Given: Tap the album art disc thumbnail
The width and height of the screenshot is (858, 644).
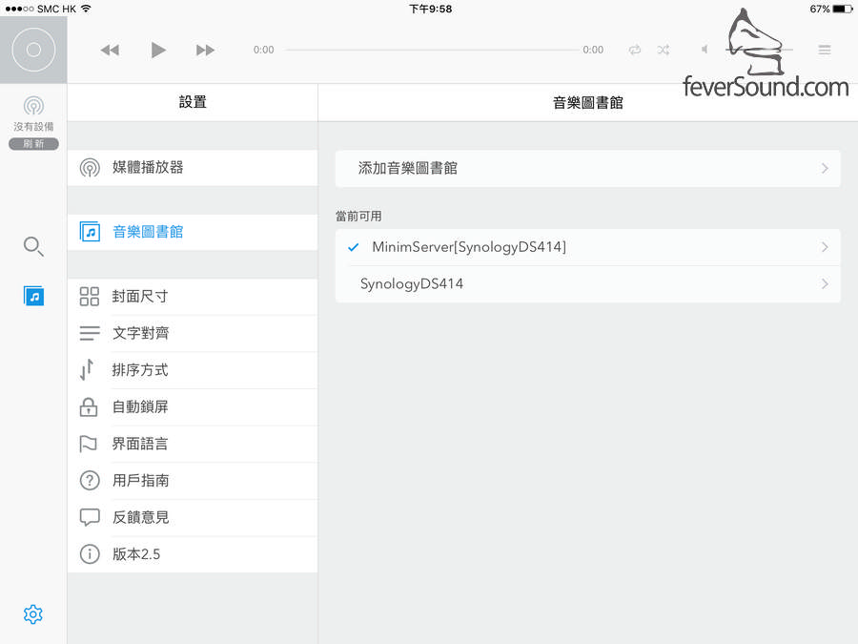Looking at the screenshot, I should click(x=33, y=50).
